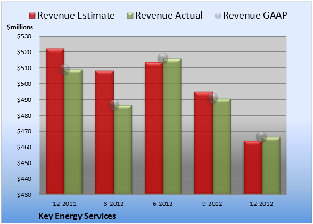The width and height of the screenshot is (313, 224).
Task: Click the "$520" y-axis value
Action: (24, 52)
